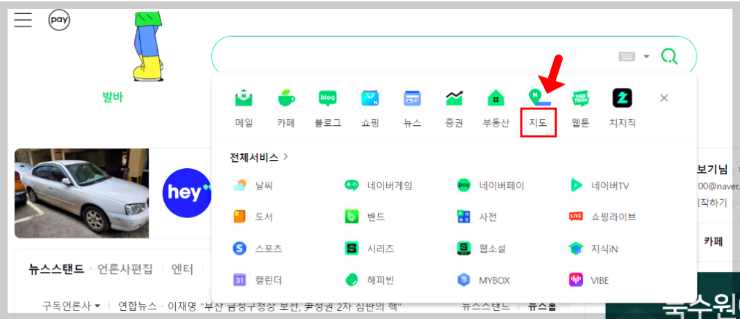Open the Sports (스포츠) icon

pyautogui.click(x=240, y=248)
